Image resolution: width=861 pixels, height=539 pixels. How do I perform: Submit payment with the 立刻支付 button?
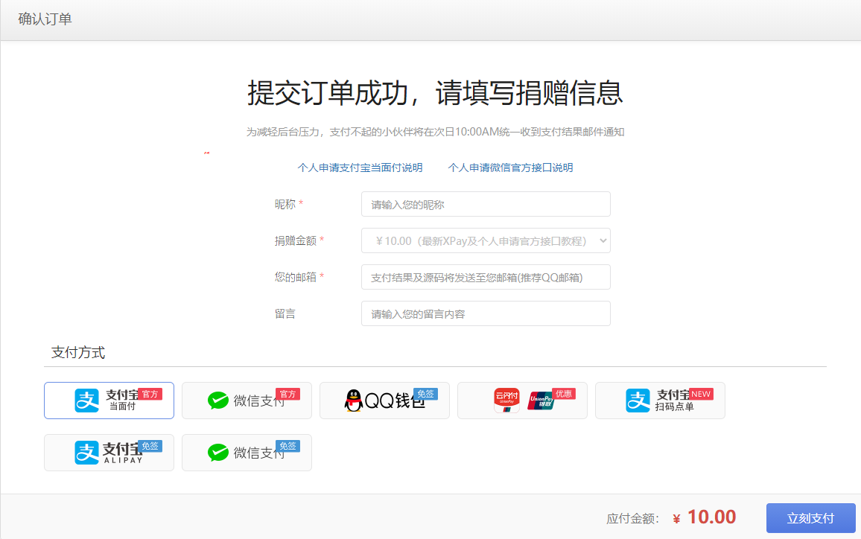click(x=811, y=518)
